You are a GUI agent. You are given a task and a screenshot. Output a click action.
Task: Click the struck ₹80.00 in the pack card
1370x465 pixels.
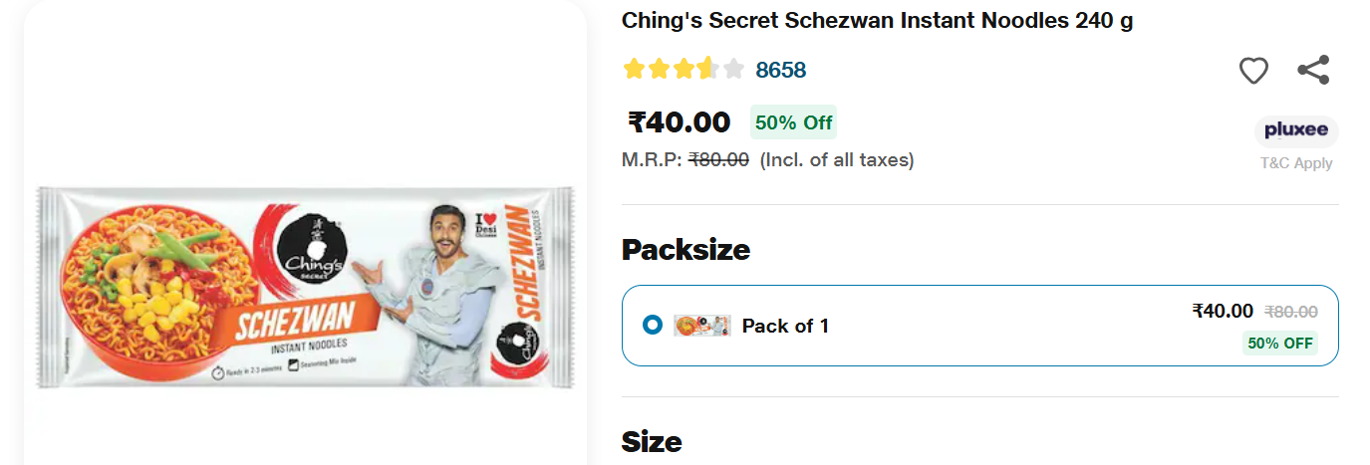coord(1291,312)
